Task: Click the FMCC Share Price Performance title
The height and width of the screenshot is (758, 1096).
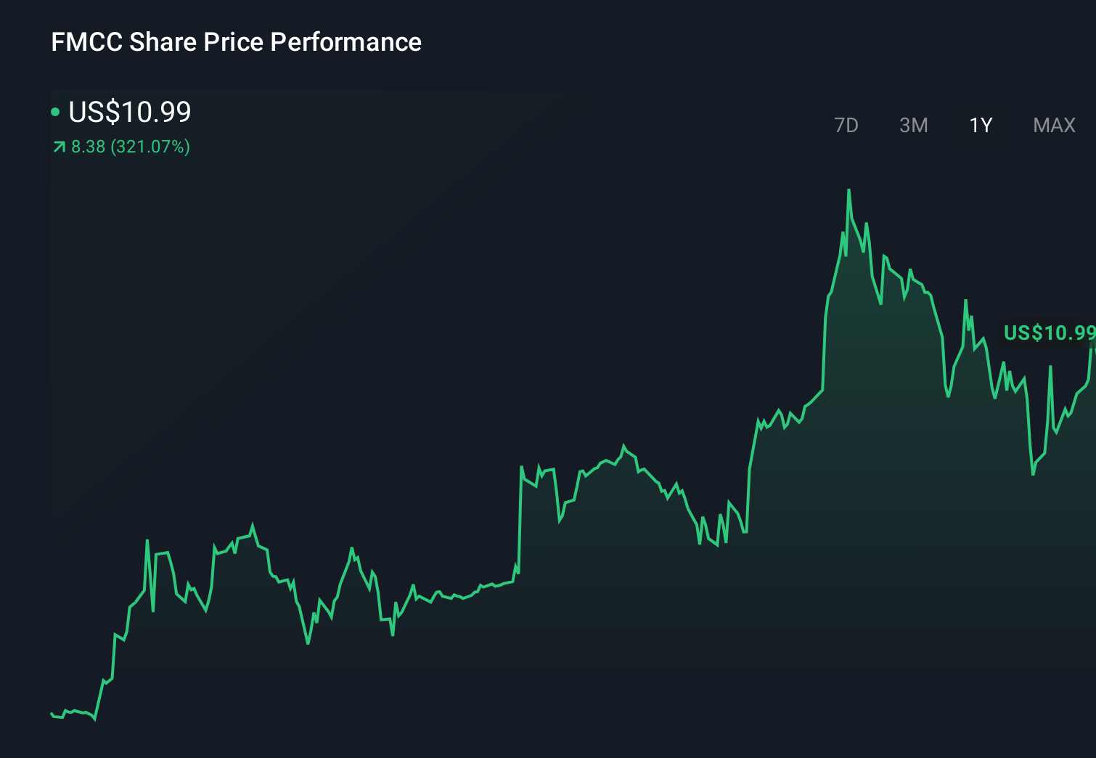Action: (235, 42)
